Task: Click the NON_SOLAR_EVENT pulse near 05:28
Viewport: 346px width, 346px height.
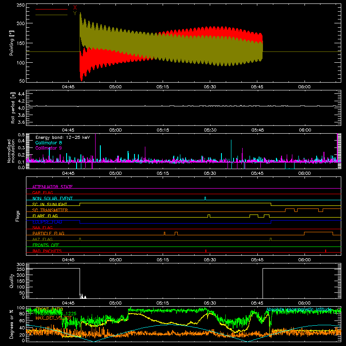Action: (x=205, y=199)
